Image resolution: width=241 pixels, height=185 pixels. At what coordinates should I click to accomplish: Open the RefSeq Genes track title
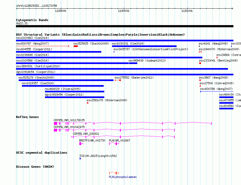[27, 117]
